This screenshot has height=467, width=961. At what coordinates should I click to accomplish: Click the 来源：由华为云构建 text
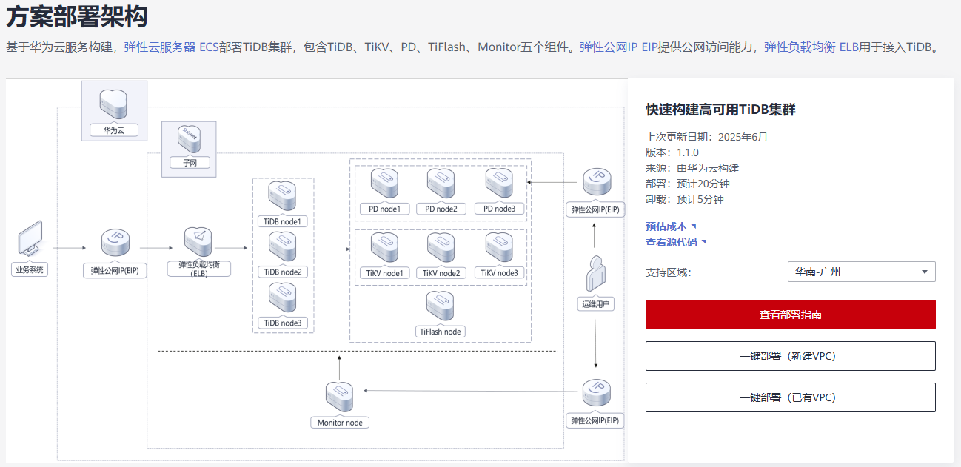[692, 168]
